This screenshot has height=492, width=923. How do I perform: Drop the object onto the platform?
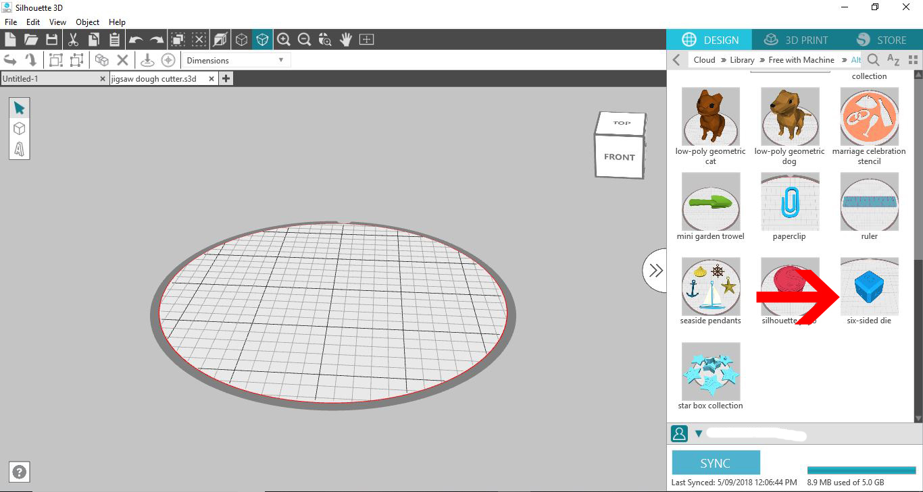[x=147, y=60]
